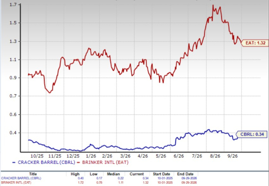Click the 1.3 y-axis label
This screenshot has width=269, height=186.
coord(13,42)
